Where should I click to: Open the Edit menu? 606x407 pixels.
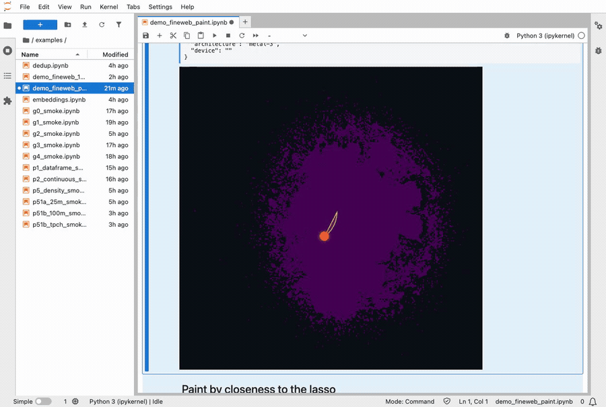pyautogui.click(x=44, y=7)
